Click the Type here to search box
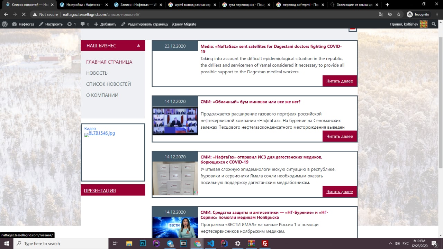 coord(61,243)
